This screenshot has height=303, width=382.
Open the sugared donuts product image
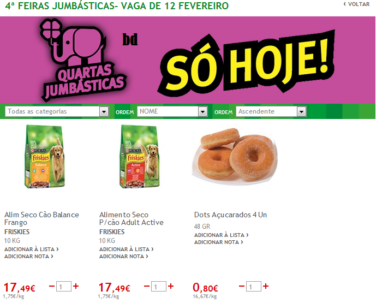tap(235, 157)
